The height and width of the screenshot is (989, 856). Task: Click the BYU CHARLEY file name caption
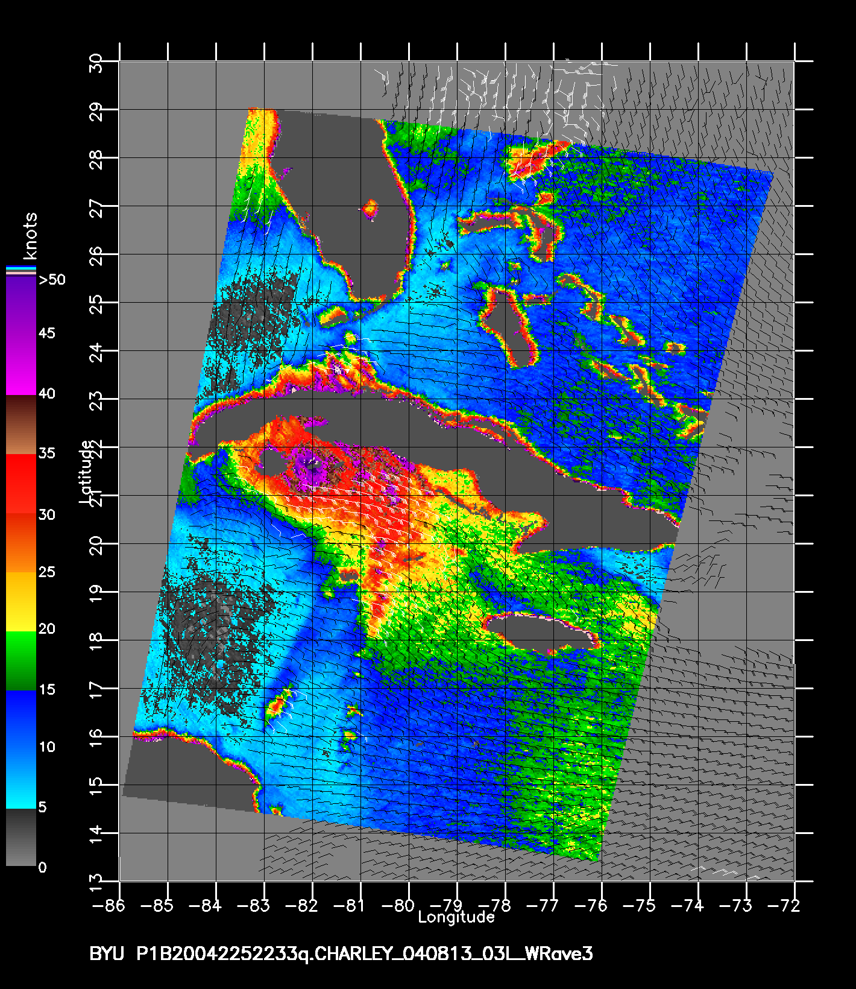pyautogui.click(x=341, y=953)
